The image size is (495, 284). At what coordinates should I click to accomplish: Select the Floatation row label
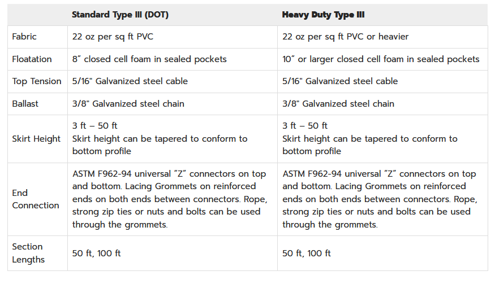[x=32, y=59]
